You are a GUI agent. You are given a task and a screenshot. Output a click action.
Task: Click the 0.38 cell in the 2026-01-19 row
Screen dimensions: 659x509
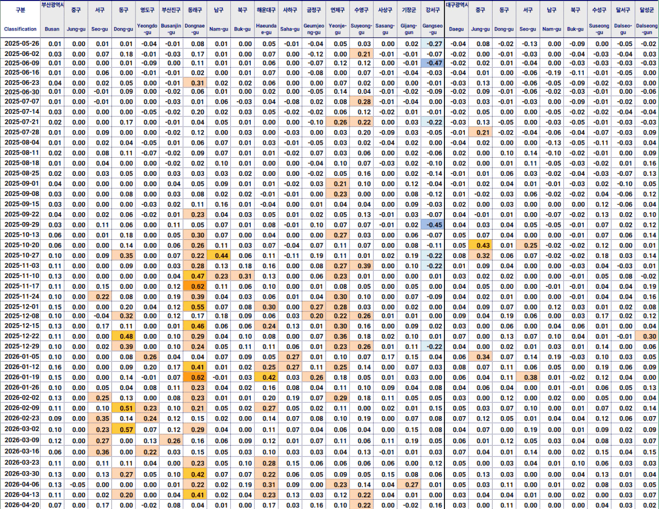pyautogui.click(x=528, y=377)
